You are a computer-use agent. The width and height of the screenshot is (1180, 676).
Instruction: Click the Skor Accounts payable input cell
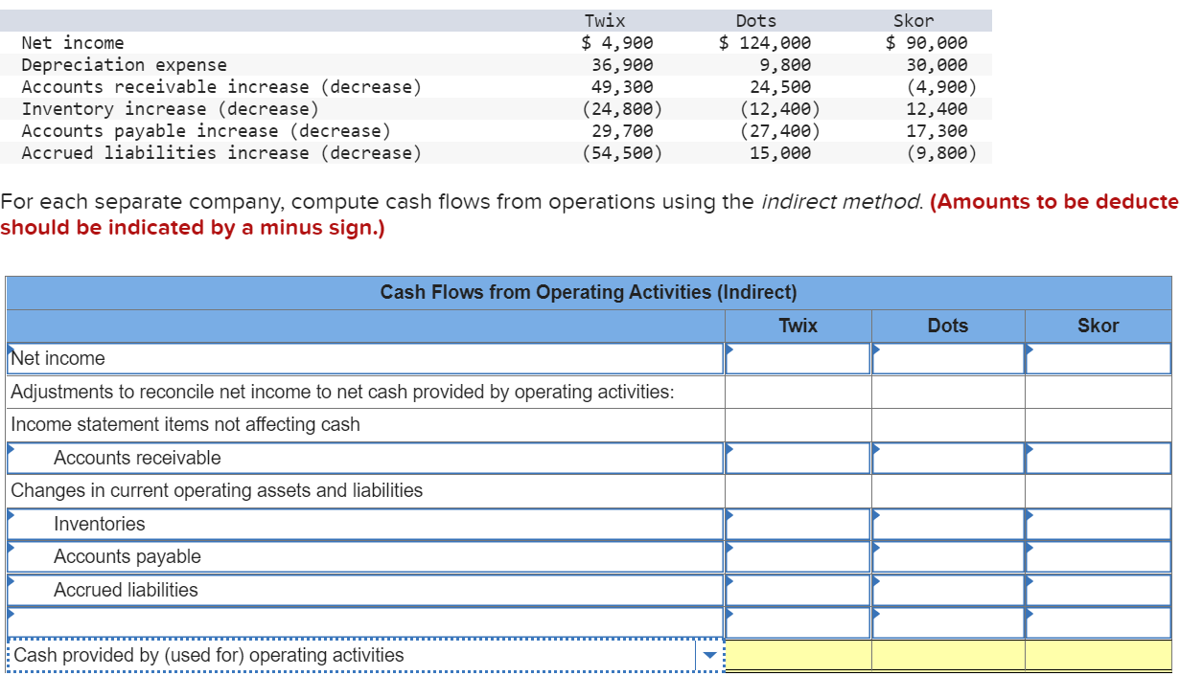(1099, 556)
